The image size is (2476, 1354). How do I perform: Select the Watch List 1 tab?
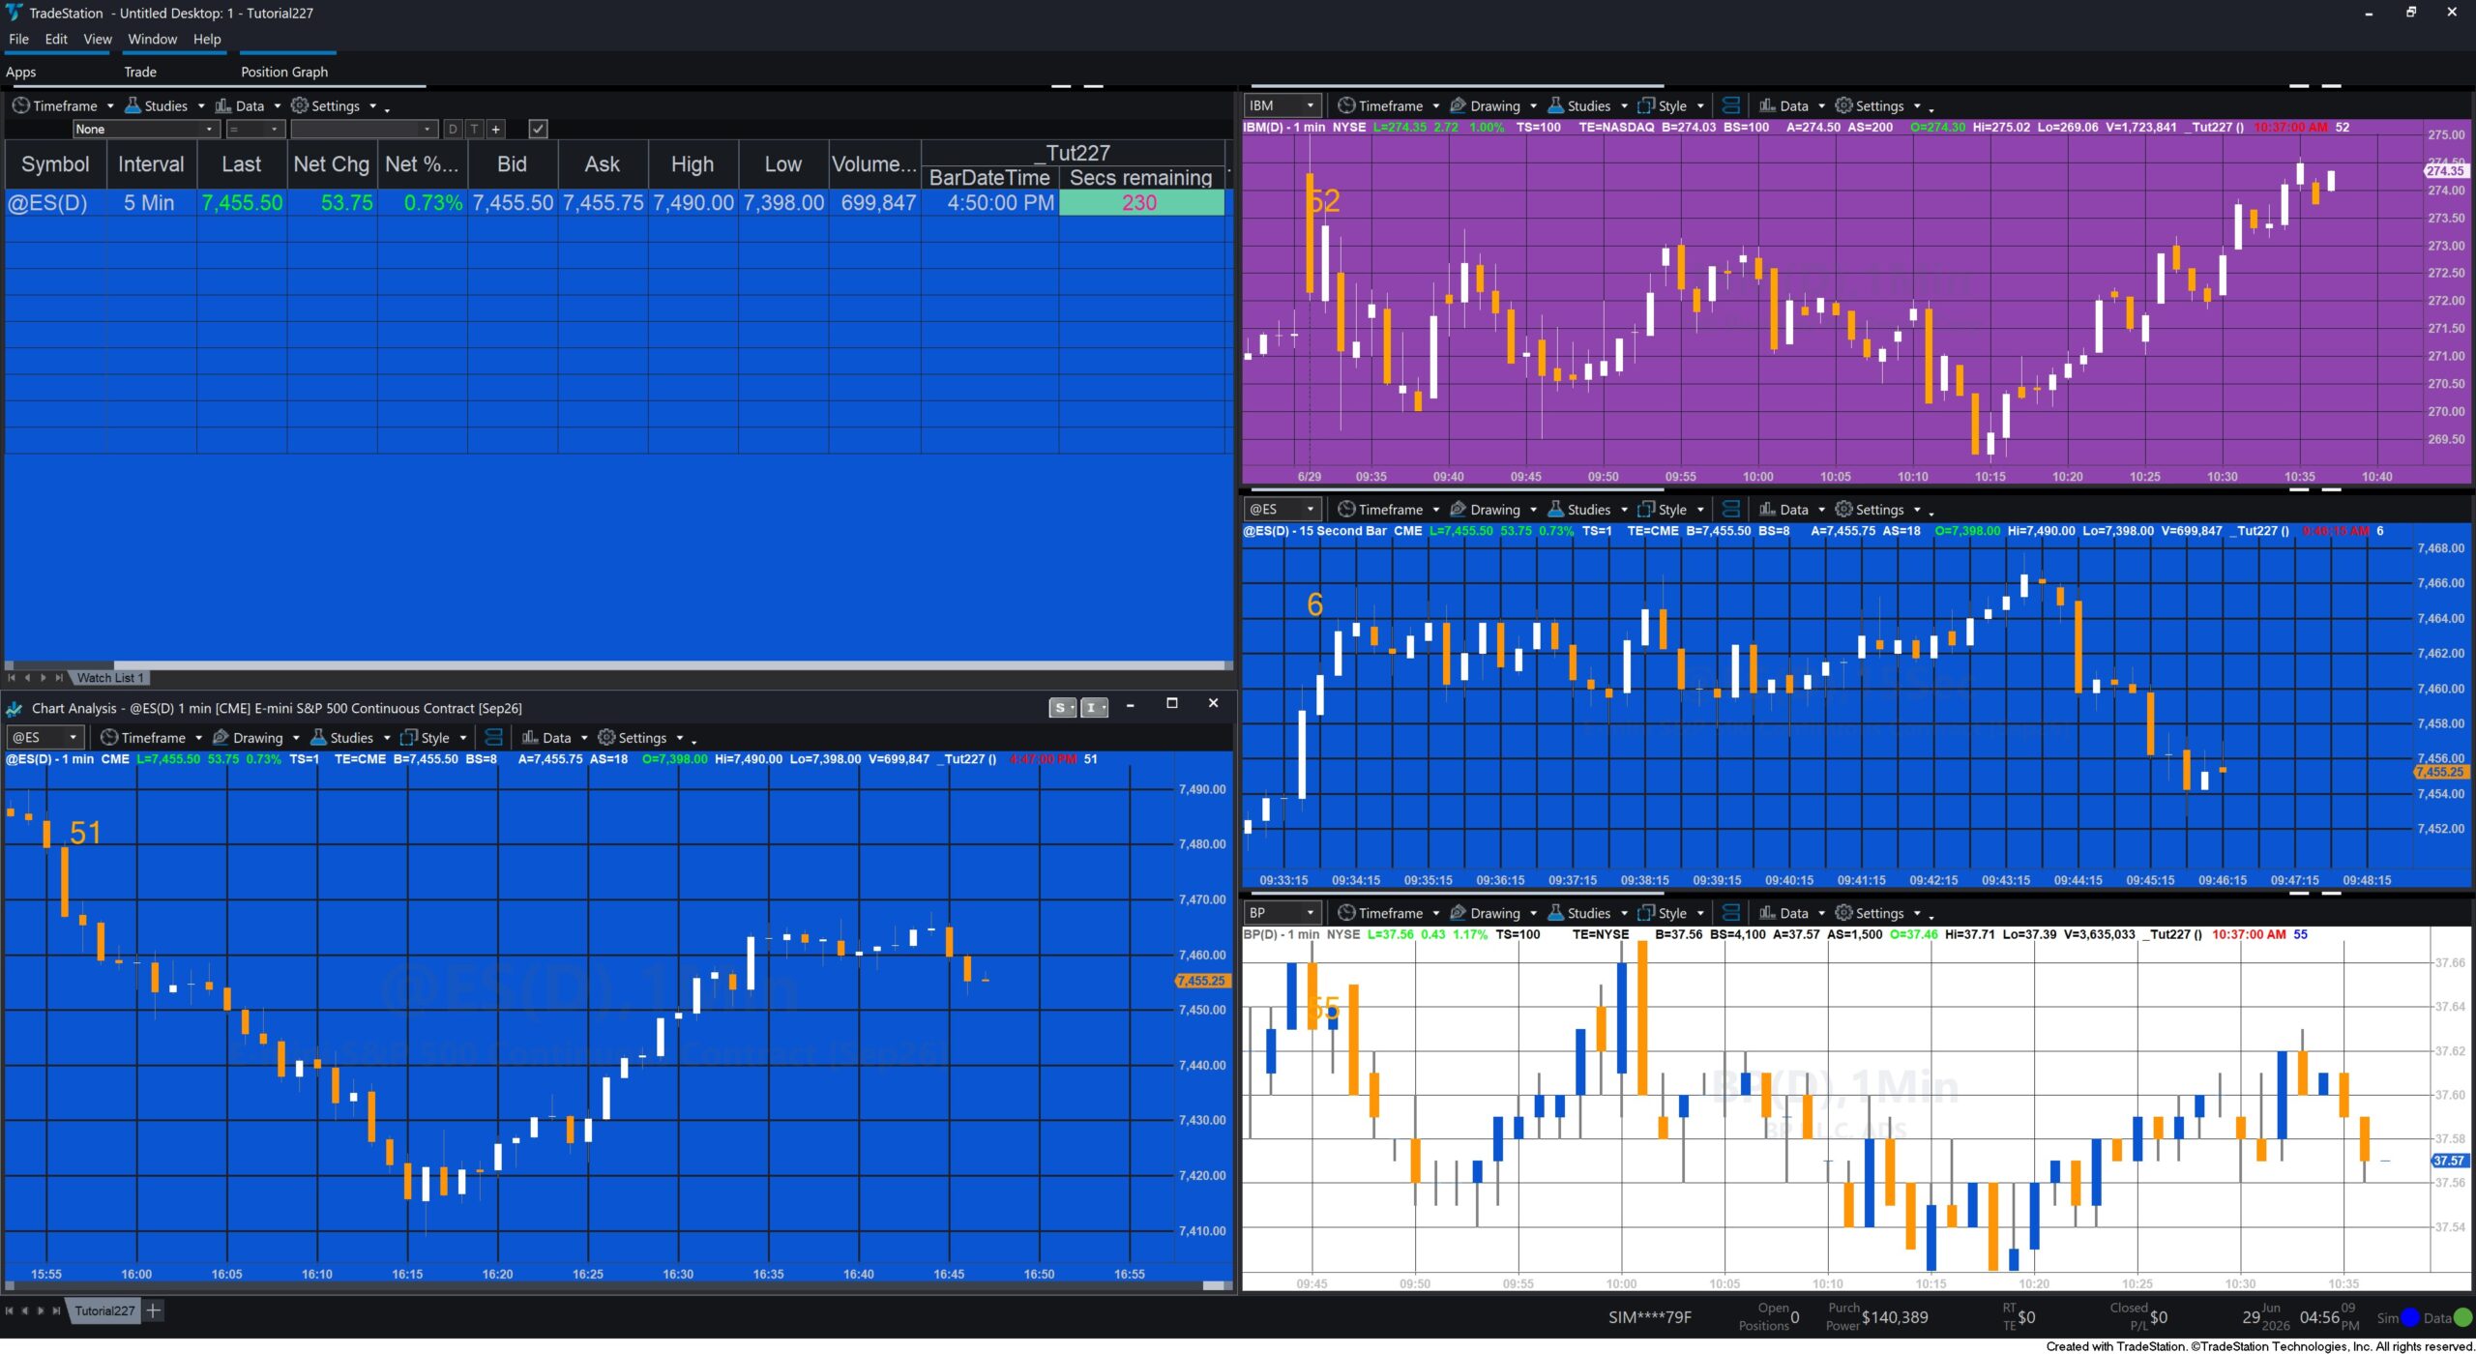click(x=110, y=678)
